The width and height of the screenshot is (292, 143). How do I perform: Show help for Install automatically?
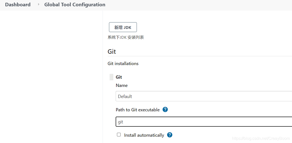[x=170, y=135]
